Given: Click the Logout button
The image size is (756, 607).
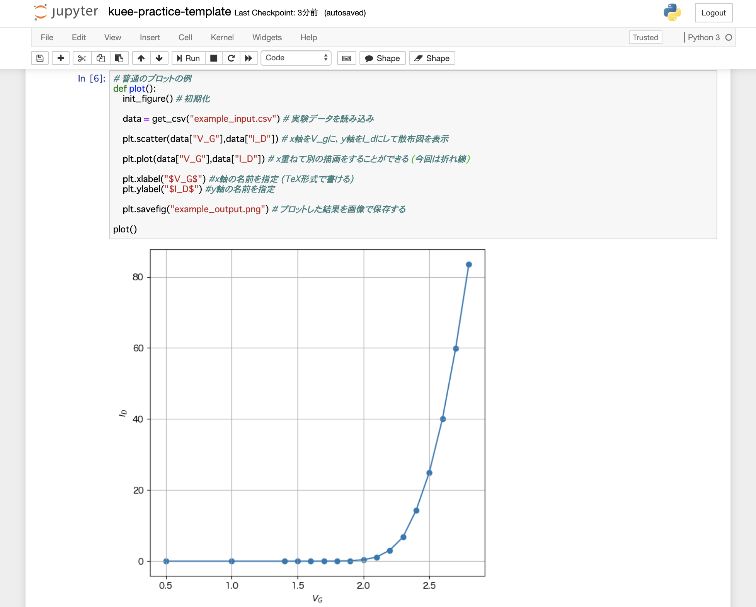Looking at the screenshot, I should point(713,12).
